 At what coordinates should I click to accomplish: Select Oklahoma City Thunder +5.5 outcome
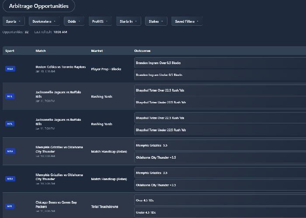click(220, 157)
